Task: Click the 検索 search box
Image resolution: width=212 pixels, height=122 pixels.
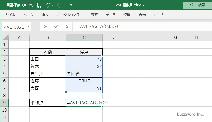Action: pyautogui.click(x=198, y=5)
